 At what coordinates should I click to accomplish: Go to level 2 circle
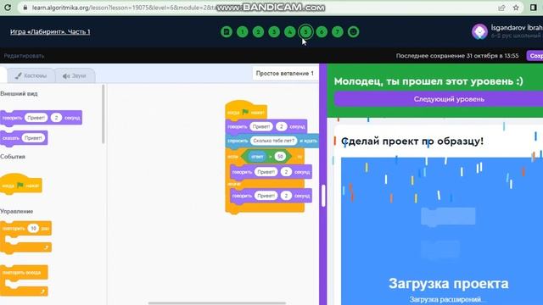(x=258, y=32)
